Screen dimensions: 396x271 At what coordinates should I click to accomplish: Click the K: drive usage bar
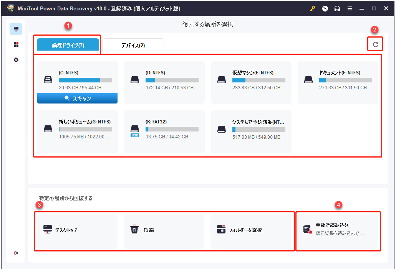pyautogui.click(x=172, y=129)
